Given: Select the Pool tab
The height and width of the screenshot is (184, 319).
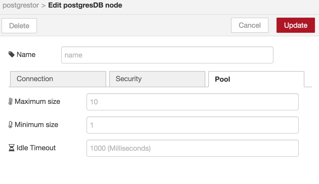Looking at the screenshot, I should pyautogui.click(x=256, y=79).
